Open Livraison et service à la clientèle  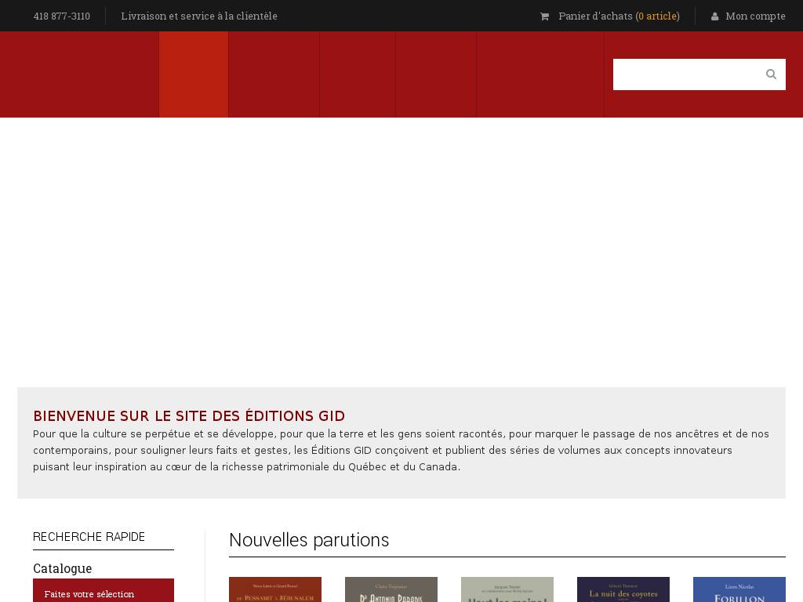(199, 16)
